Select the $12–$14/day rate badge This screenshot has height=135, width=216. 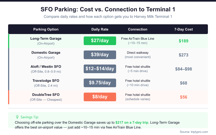tap(100, 69)
